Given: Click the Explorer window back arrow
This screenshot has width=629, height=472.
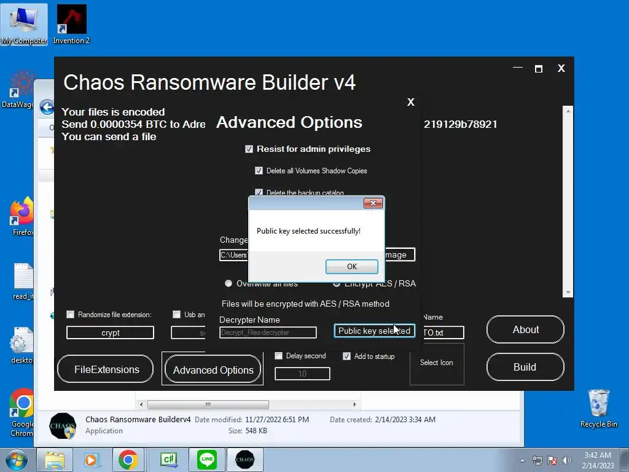Looking at the screenshot, I should (47, 107).
